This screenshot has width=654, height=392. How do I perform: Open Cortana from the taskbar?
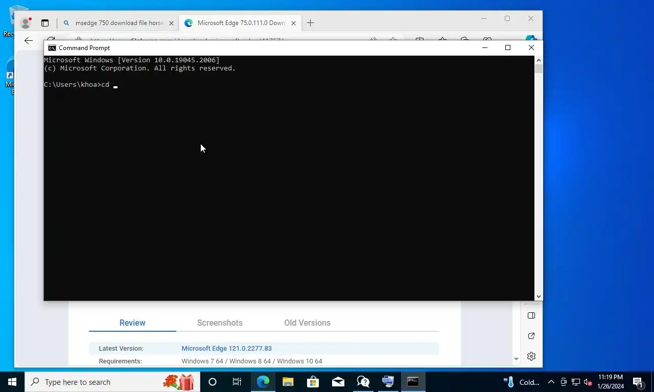tap(213, 382)
